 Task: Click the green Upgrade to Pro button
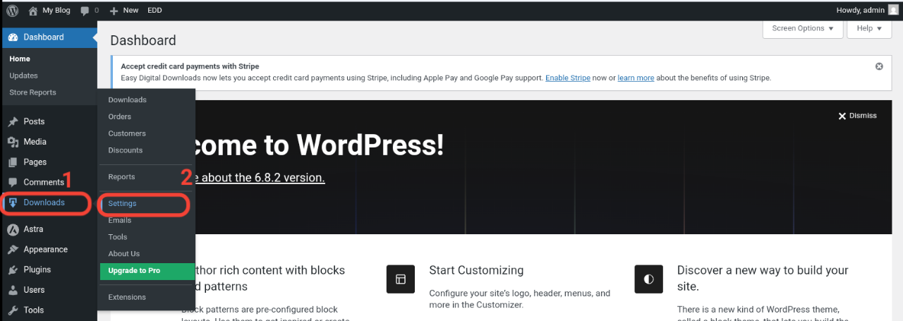click(147, 271)
